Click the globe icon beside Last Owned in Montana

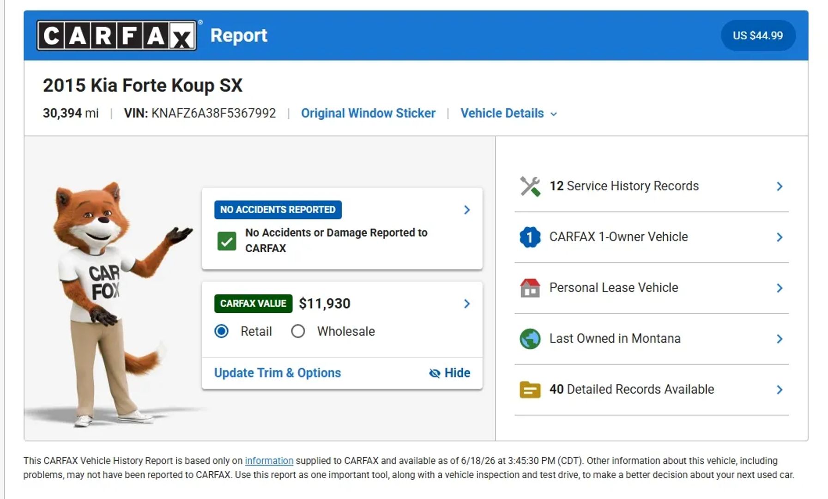tap(530, 339)
